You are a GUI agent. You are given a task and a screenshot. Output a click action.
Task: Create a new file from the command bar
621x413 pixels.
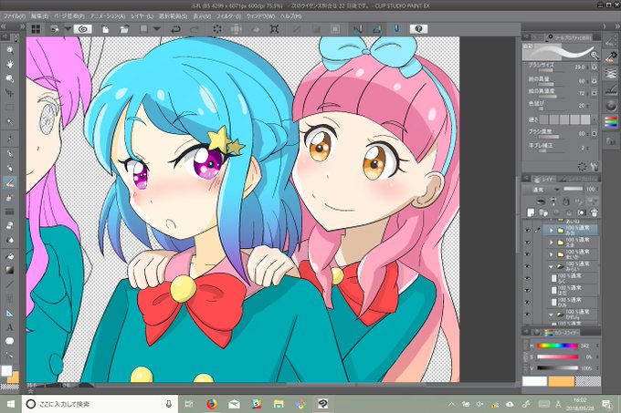[105, 29]
